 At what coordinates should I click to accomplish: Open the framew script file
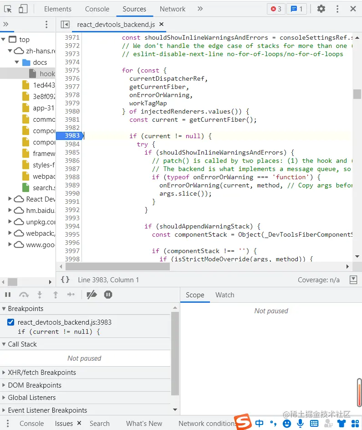(x=39, y=153)
